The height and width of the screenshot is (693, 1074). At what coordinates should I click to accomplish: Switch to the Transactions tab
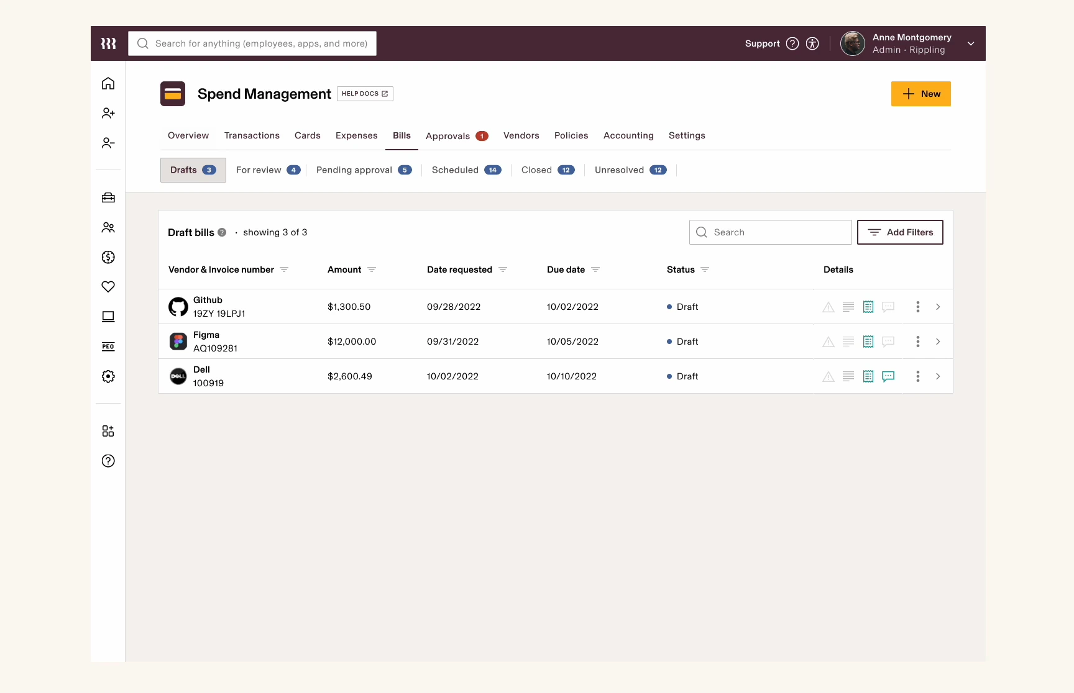pos(252,135)
